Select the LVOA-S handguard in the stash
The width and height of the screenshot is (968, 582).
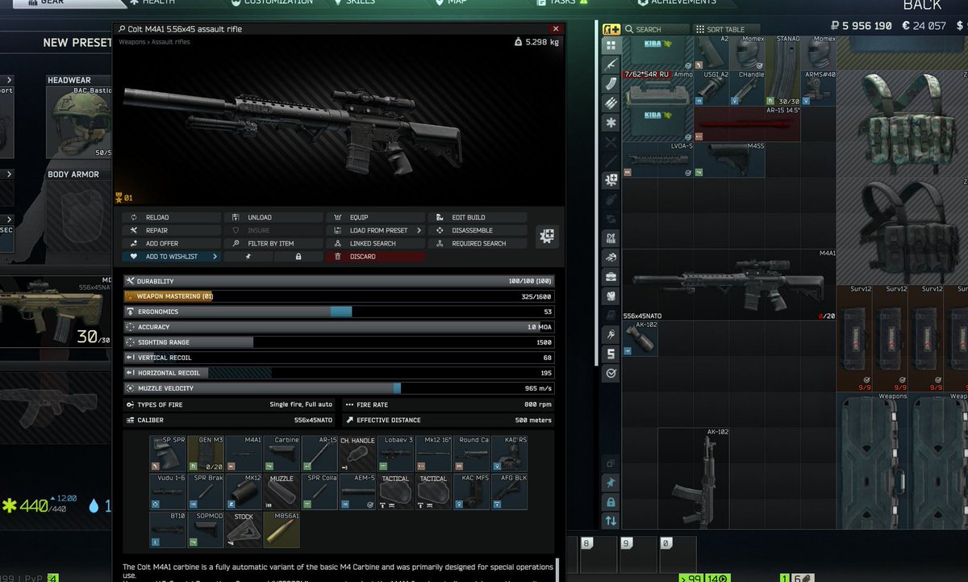[657, 161]
